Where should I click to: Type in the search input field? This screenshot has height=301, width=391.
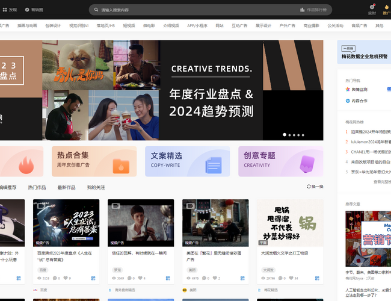(192, 10)
